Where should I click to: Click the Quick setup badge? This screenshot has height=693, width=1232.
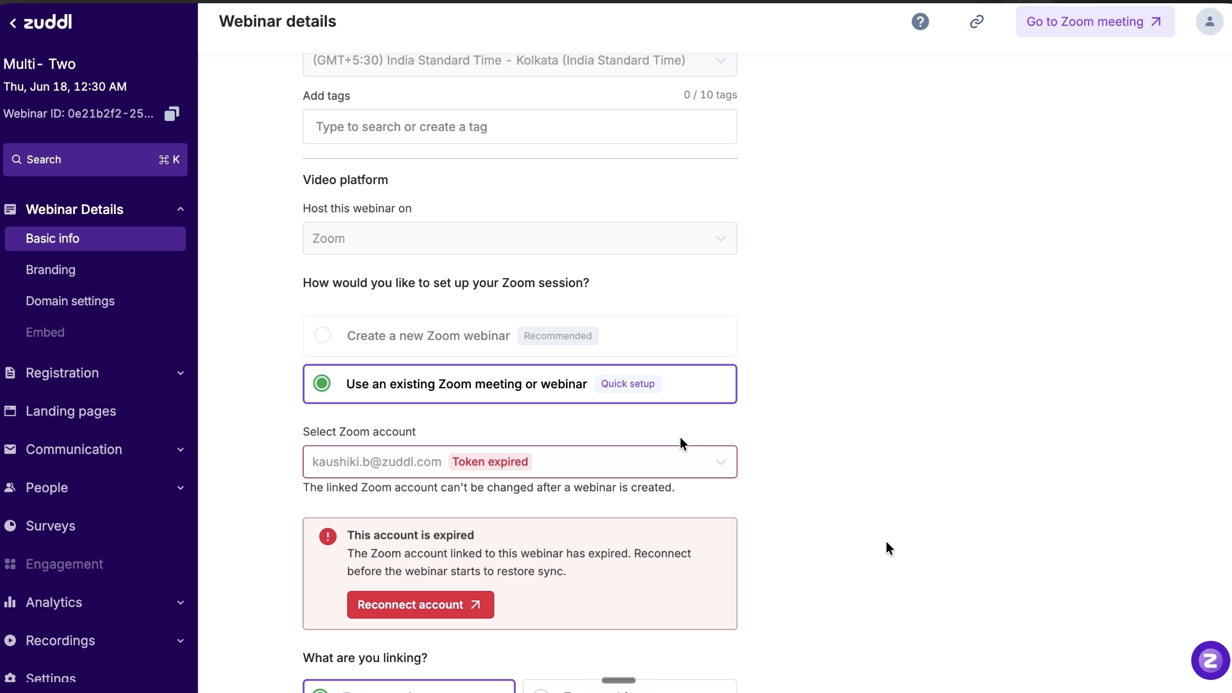click(627, 383)
